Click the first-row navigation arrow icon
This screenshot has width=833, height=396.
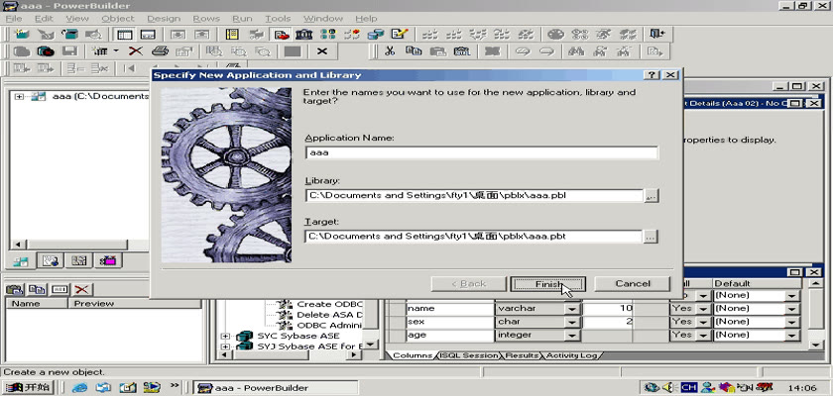click(129, 68)
